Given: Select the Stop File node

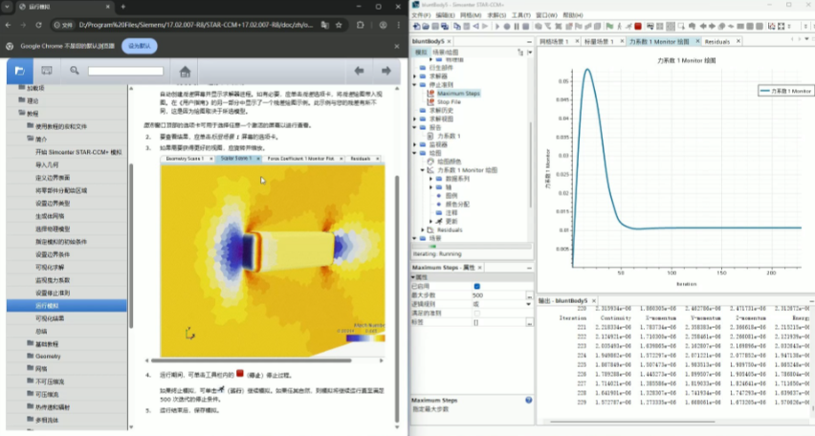Looking at the screenshot, I should (x=450, y=101).
